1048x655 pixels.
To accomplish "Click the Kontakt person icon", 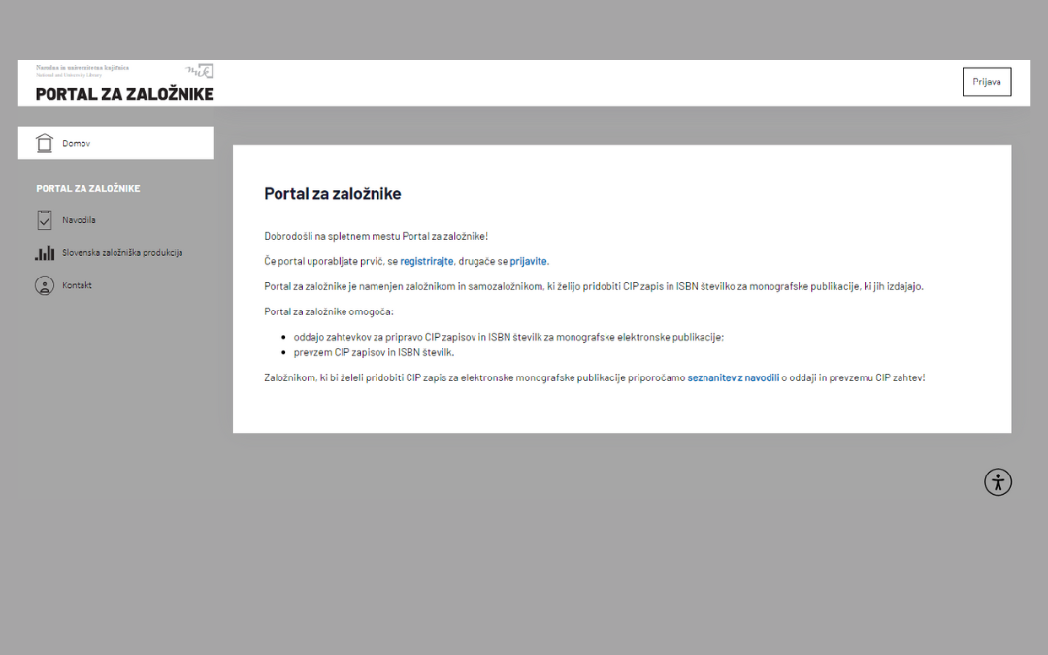I will tap(45, 286).
